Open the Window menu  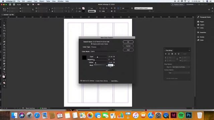click(60, 1)
